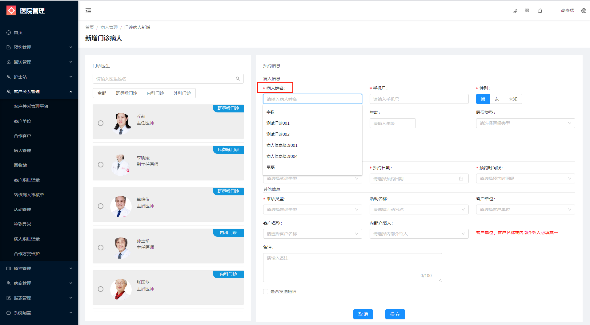The width and height of the screenshot is (590, 325).
Task: Click the 取消 button
Action: [363, 314]
